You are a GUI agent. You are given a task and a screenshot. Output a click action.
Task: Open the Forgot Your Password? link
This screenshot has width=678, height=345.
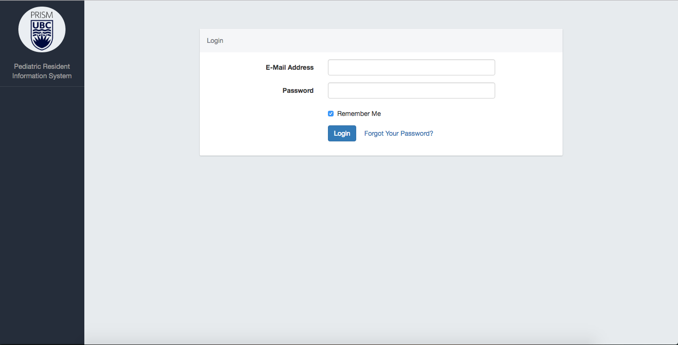[399, 133]
